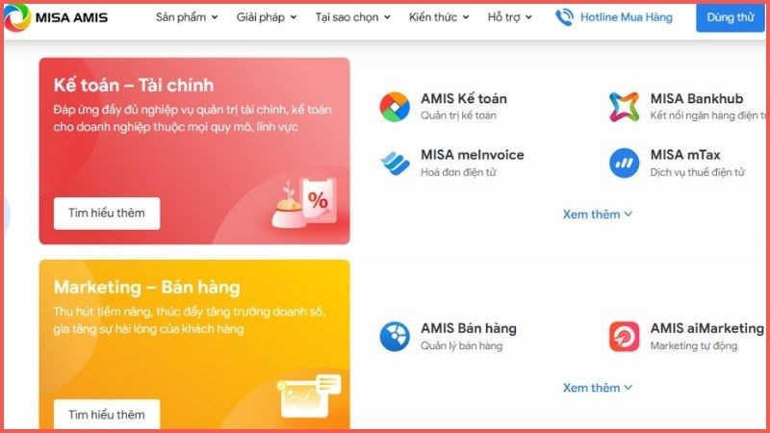Expand the Tại sao chọn menu
Viewport: 770px width, 433px height.
352,17
